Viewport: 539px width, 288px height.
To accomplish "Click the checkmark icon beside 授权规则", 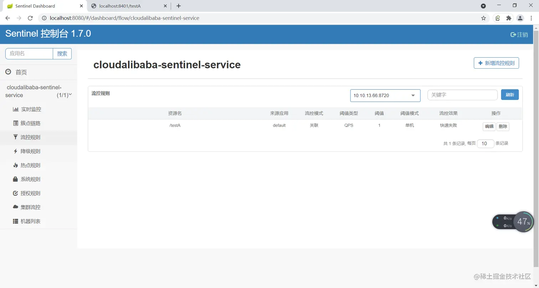I will pyautogui.click(x=15, y=193).
